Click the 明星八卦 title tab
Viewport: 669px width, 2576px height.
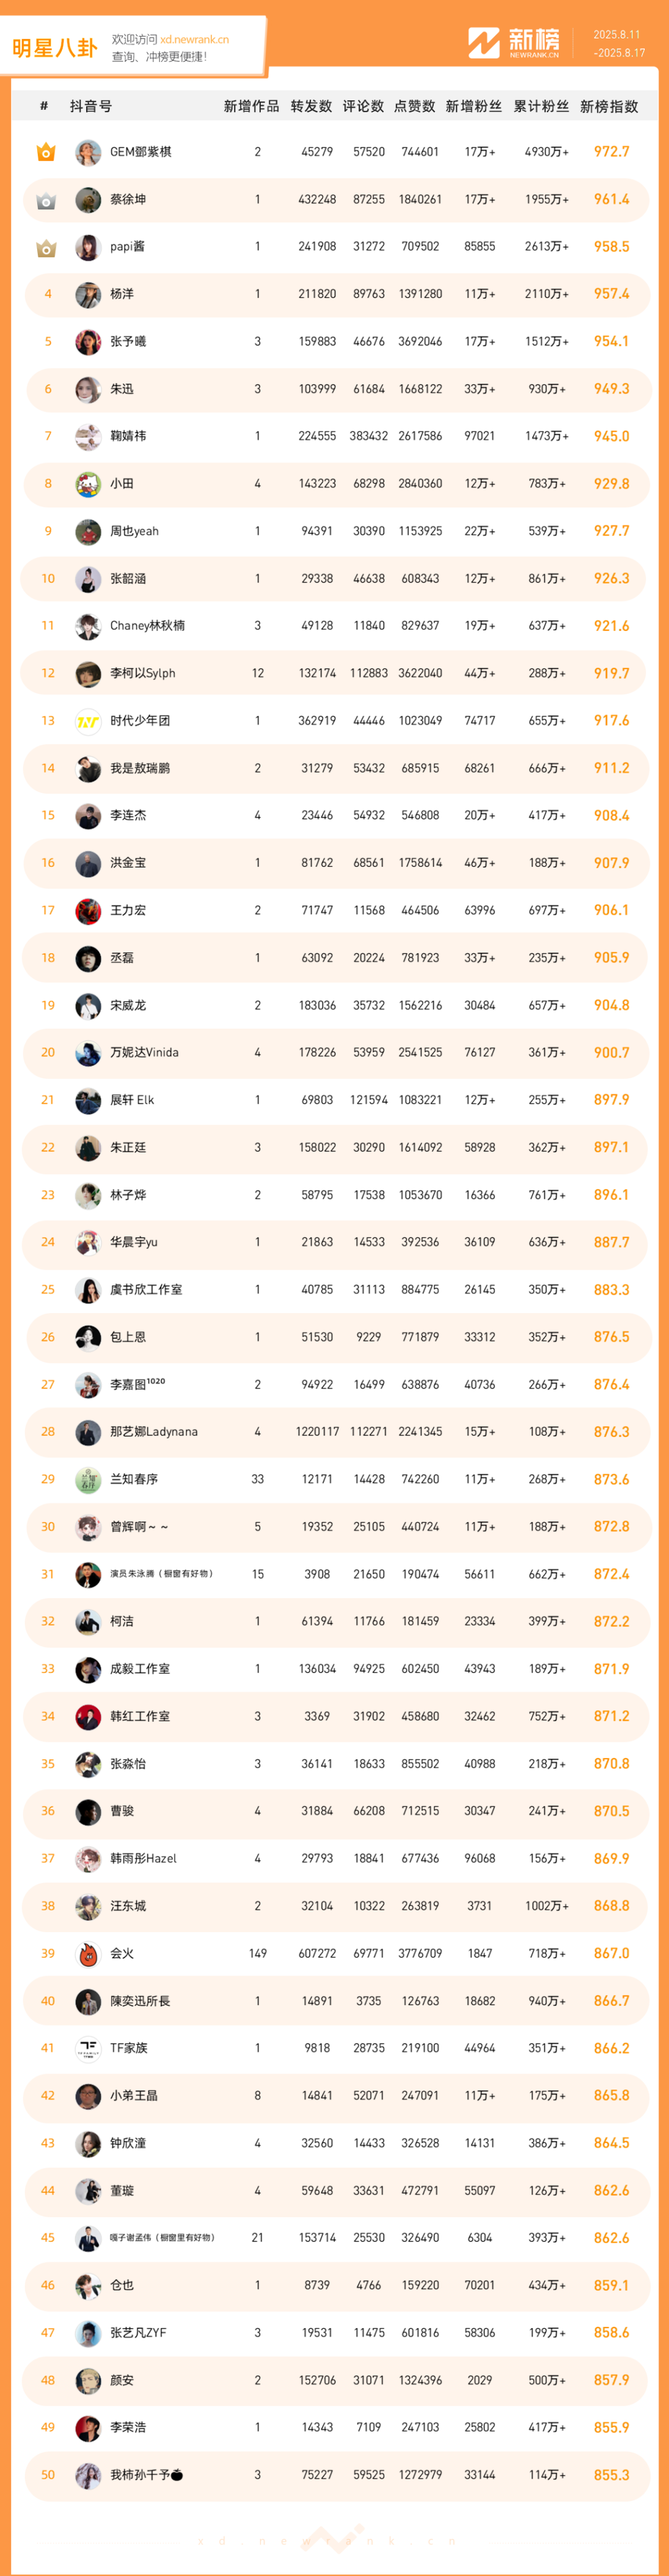pyautogui.click(x=55, y=48)
